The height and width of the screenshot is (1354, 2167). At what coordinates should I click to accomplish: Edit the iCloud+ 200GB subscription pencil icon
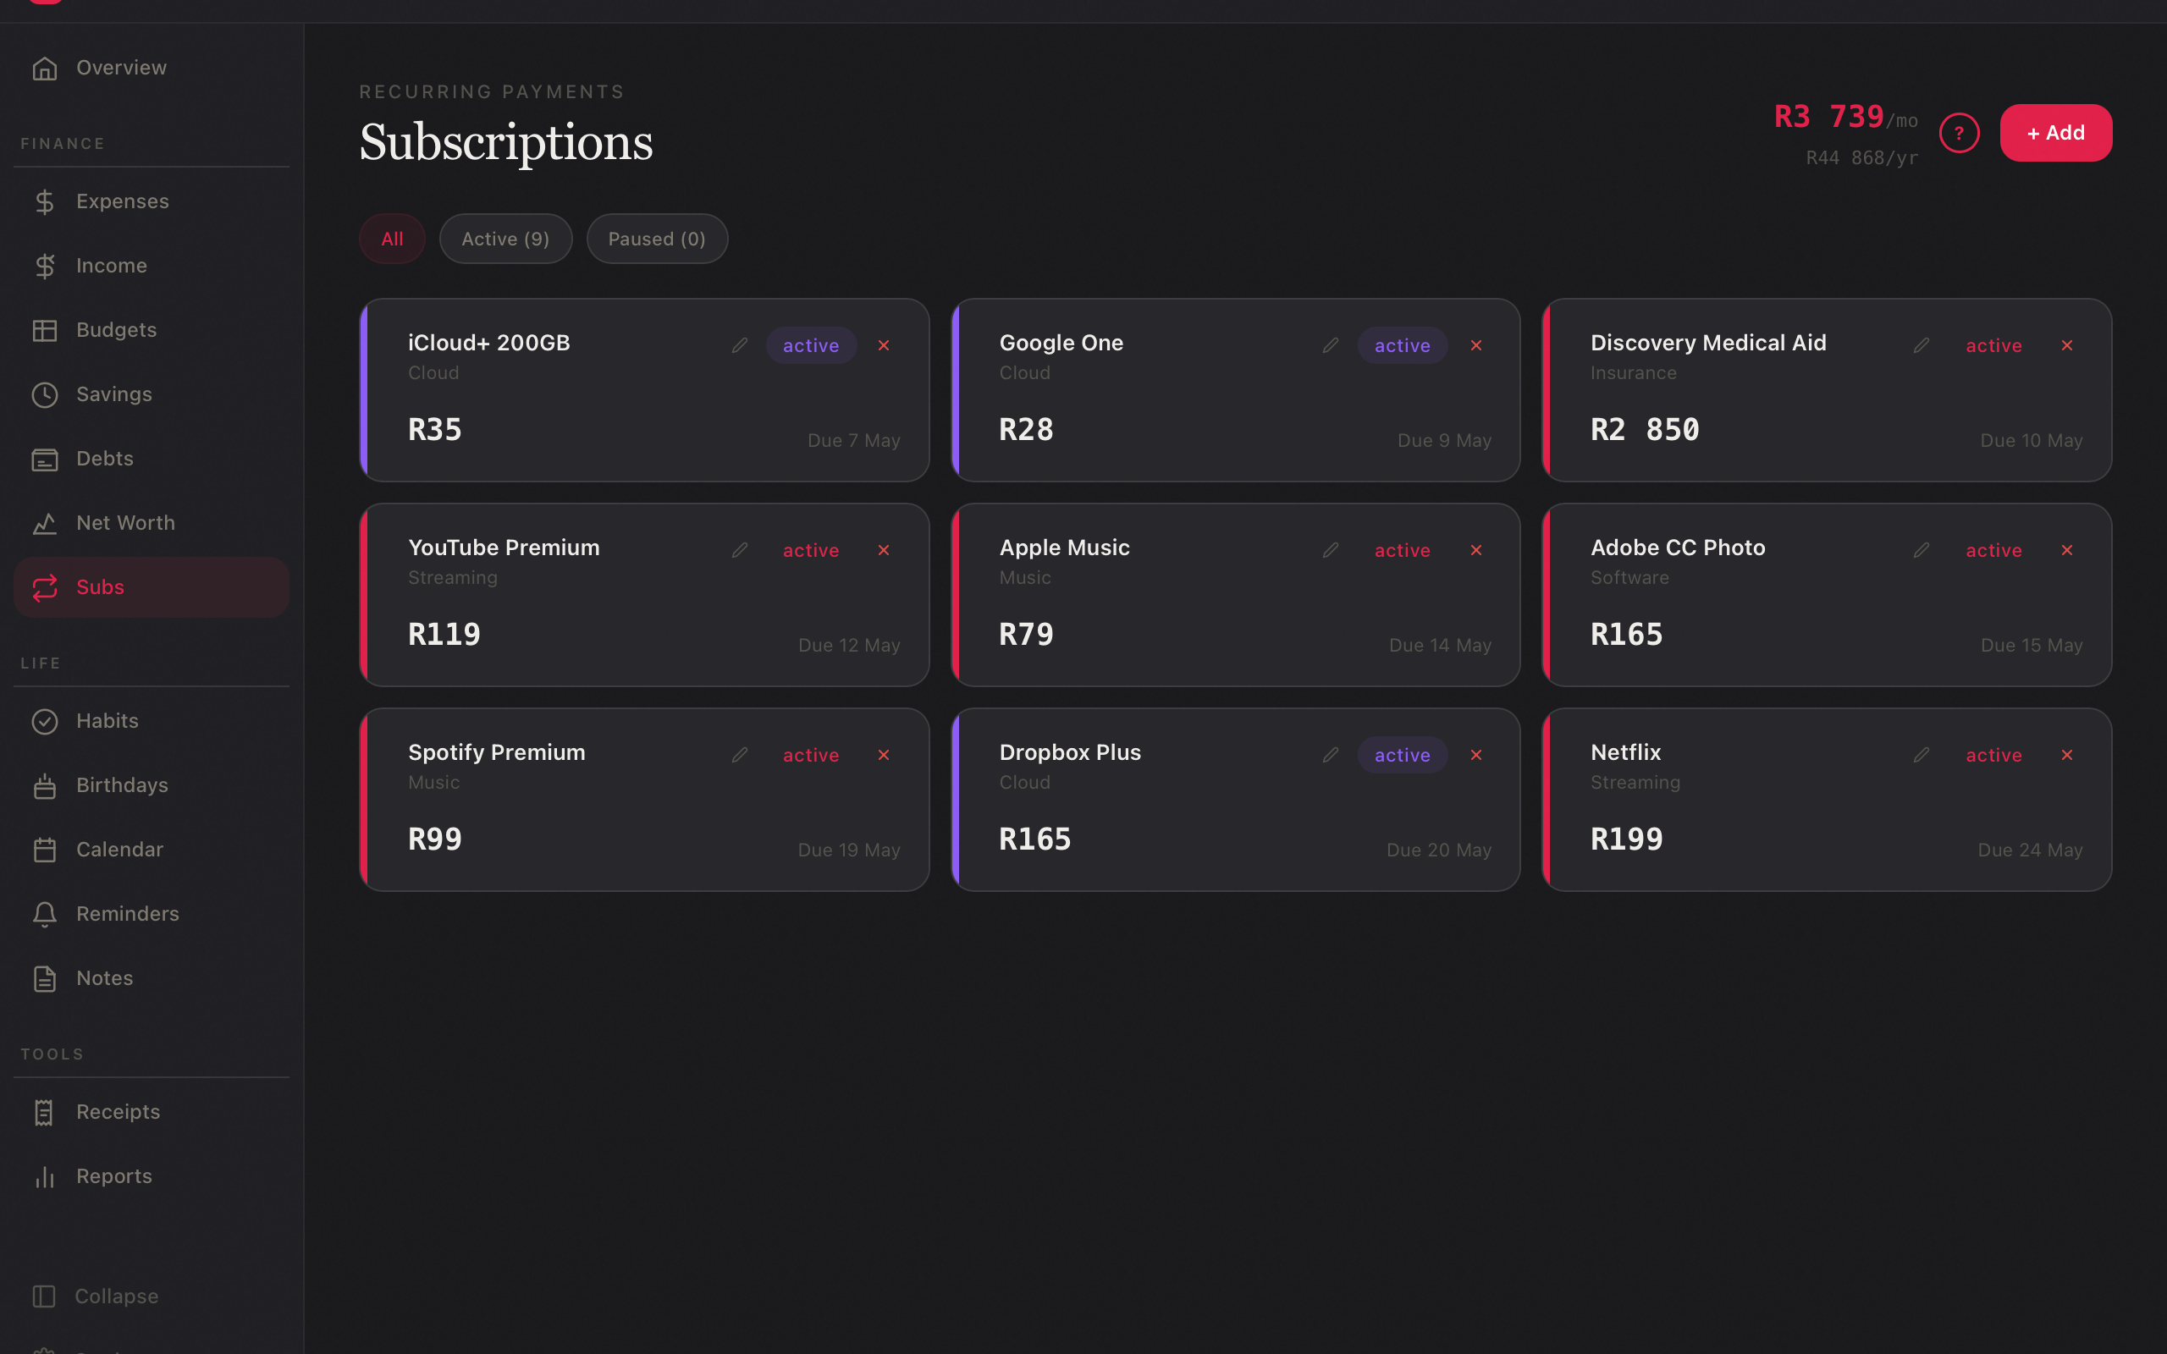coord(740,345)
